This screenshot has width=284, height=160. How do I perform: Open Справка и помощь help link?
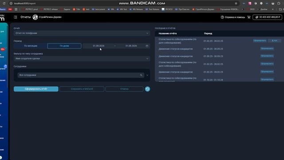tap(233, 17)
